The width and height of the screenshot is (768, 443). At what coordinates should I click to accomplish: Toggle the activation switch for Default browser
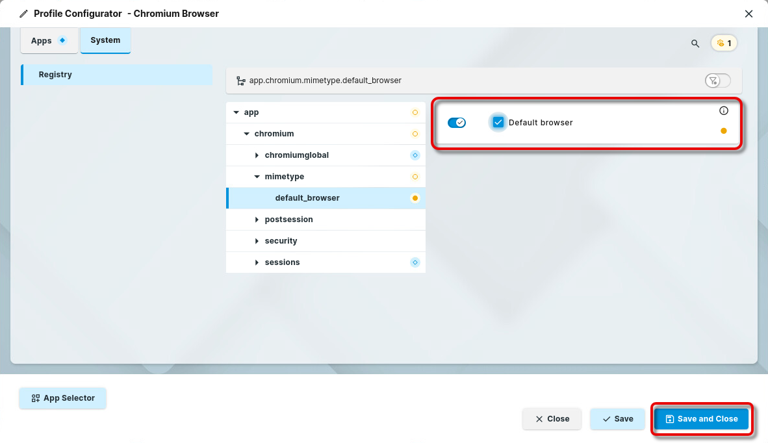click(x=457, y=123)
